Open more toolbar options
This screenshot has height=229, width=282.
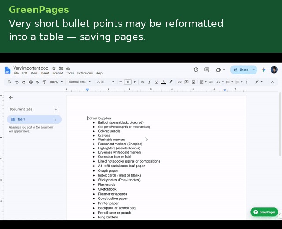pyautogui.click(x=247, y=82)
